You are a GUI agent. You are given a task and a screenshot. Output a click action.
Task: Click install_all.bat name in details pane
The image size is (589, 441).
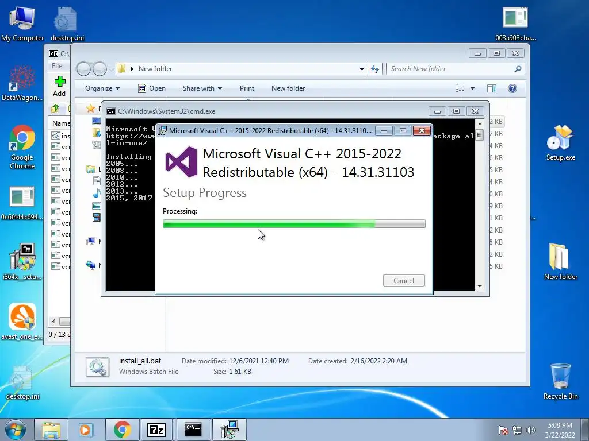click(140, 361)
